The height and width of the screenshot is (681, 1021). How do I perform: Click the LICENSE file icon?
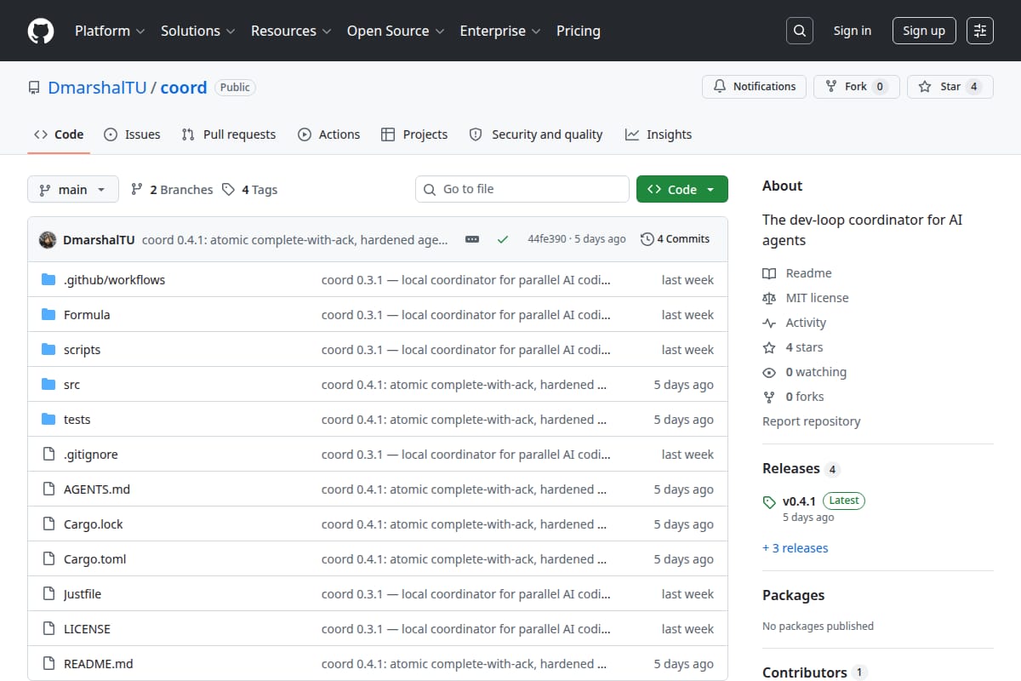48,629
